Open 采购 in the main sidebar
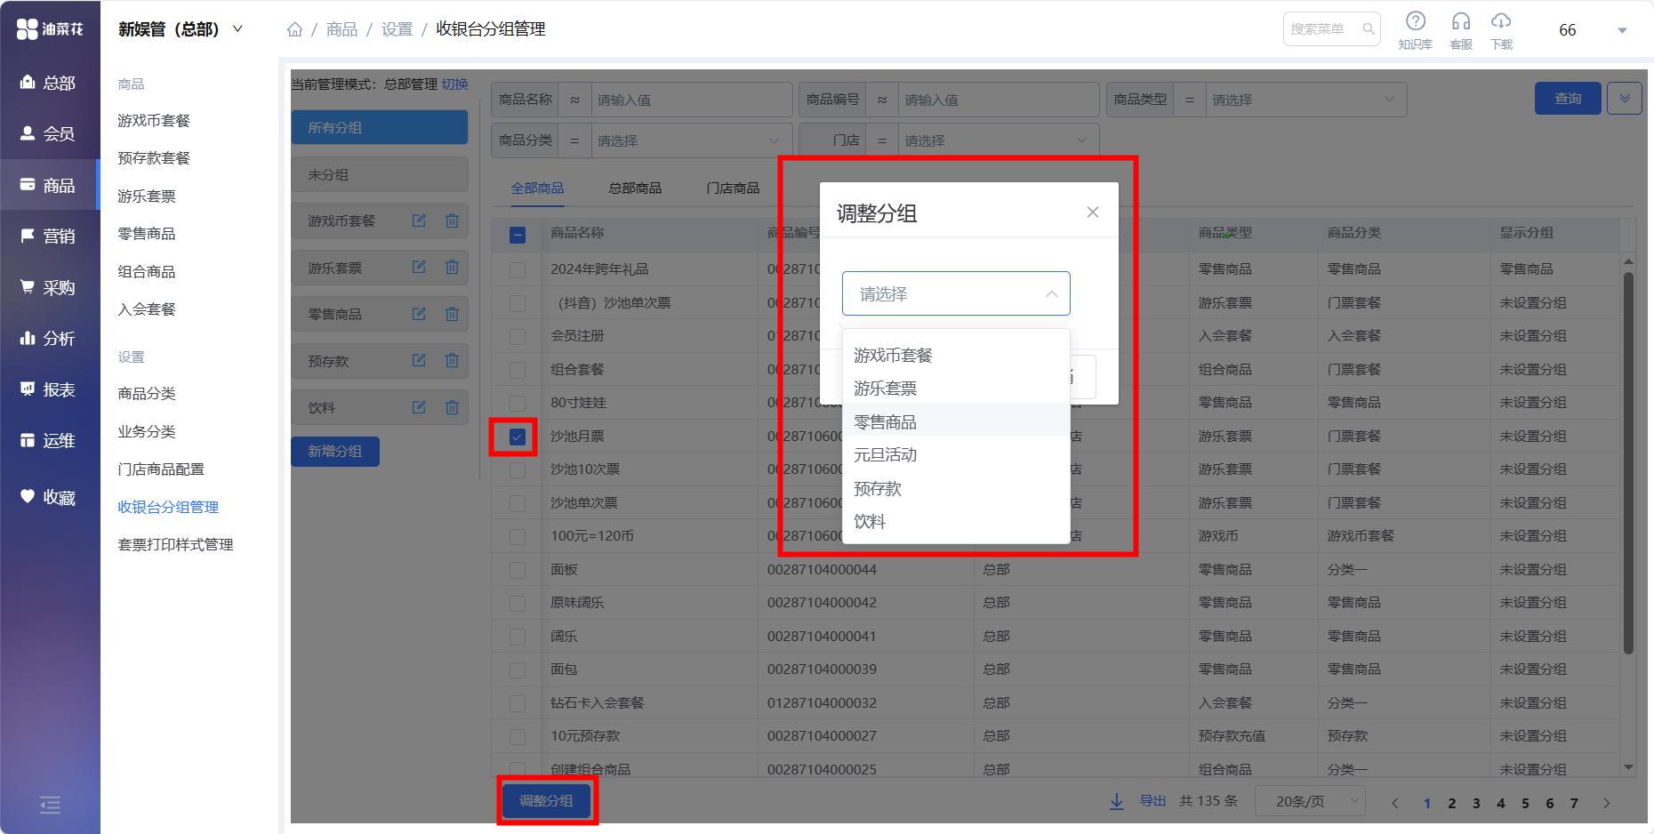Image resolution: width=1654 pixels, height=834 pixels. click(49, 288)
